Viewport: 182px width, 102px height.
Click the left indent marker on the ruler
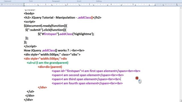click(24, 5)
